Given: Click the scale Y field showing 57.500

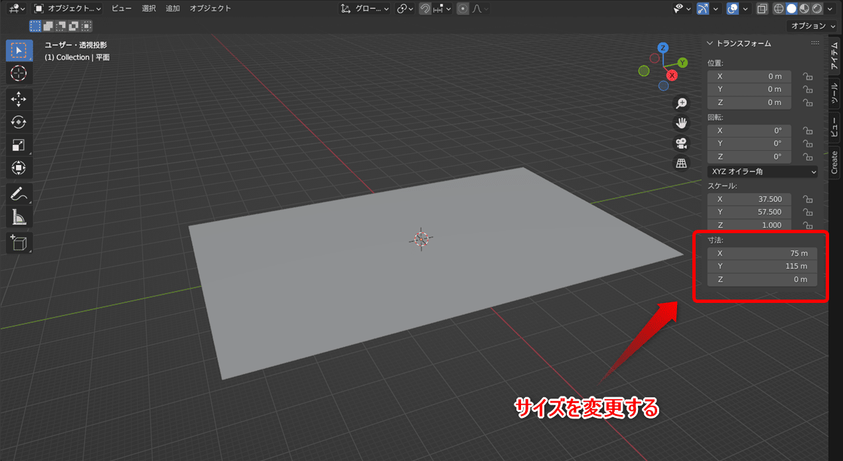Looking at the screenshot, I should (749, 212).
